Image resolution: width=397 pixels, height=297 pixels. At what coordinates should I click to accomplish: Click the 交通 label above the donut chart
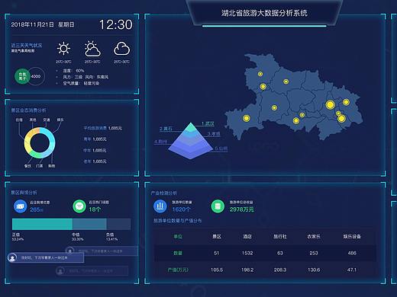pyautogui.click(x=47, y=120)
